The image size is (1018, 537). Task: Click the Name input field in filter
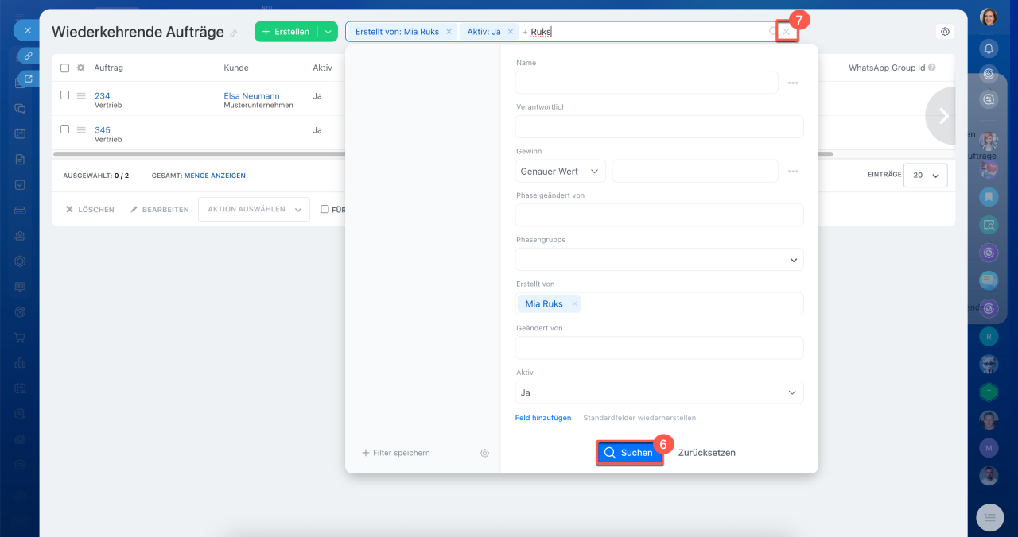click(x=647, y=83)
